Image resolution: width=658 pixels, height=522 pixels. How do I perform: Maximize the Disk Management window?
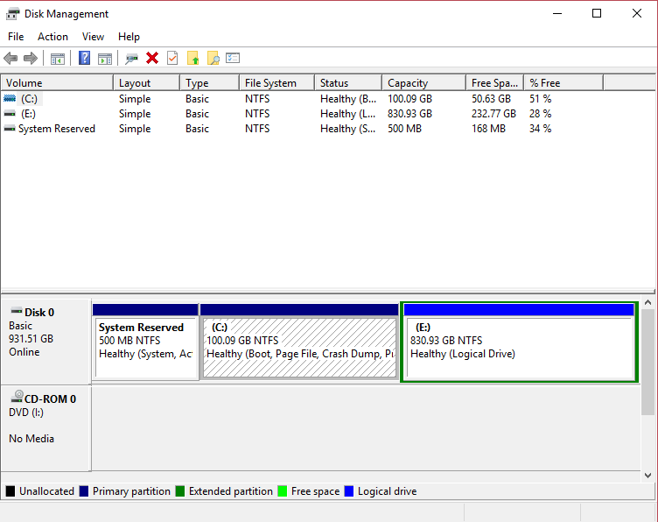click(x=597, y=13)
